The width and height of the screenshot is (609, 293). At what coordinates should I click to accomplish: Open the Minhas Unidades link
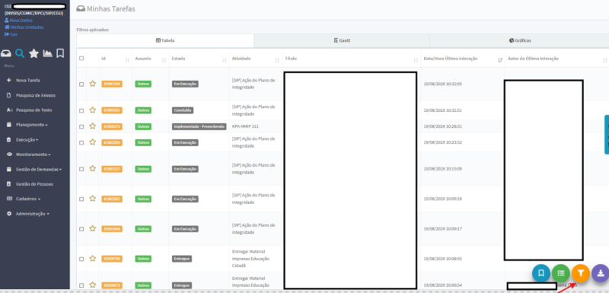click(24, 27)
